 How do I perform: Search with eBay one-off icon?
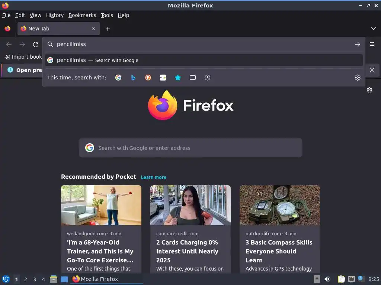pyautogui.click(x=163, y=78)
